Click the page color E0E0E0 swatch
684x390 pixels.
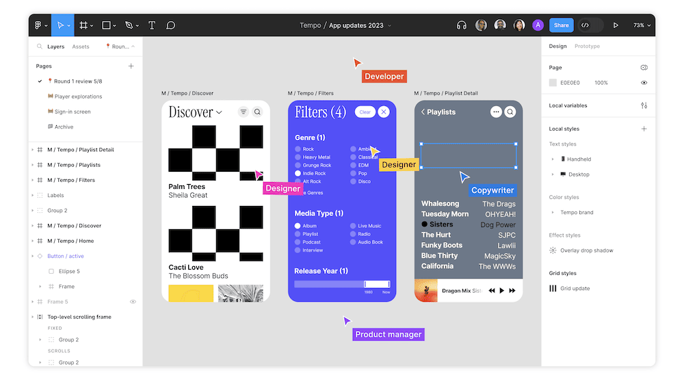point(553,83)
